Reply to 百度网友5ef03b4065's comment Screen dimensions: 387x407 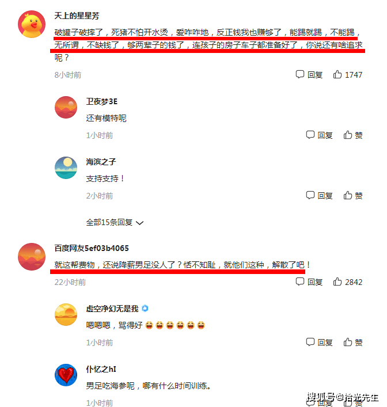[309, 282]
